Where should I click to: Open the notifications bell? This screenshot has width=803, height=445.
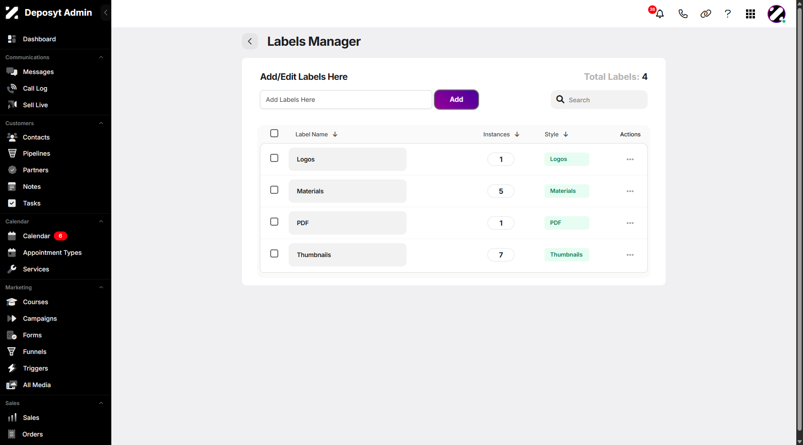659,14
